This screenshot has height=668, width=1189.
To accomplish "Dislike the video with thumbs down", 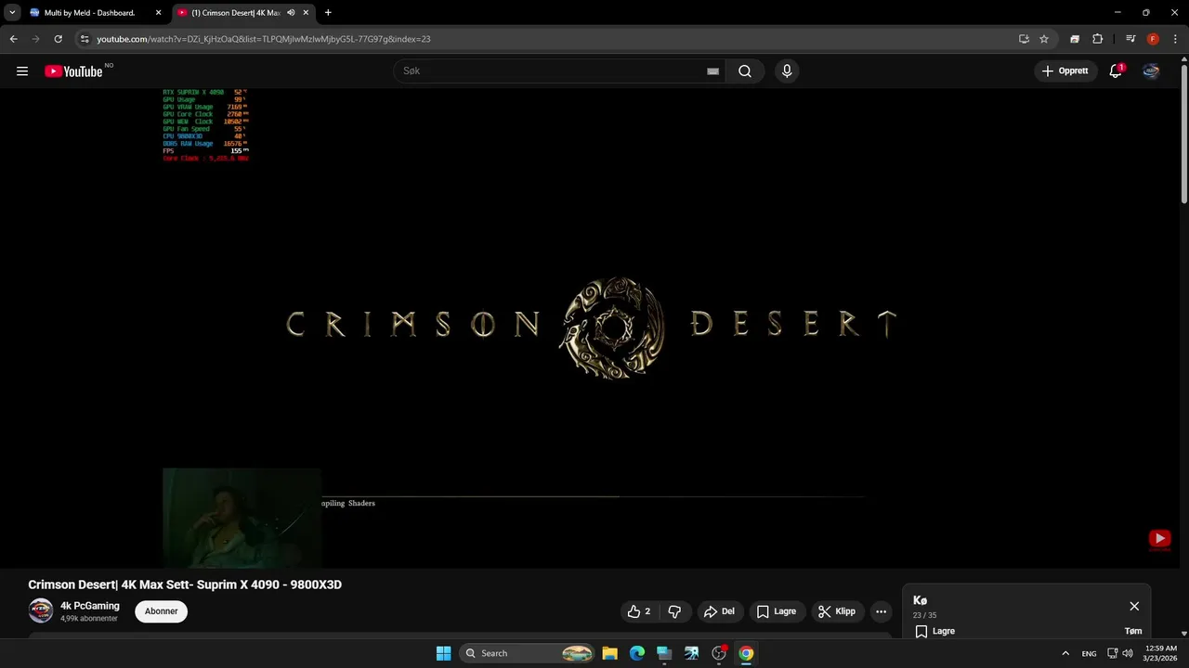I will [x=674, y=611].
